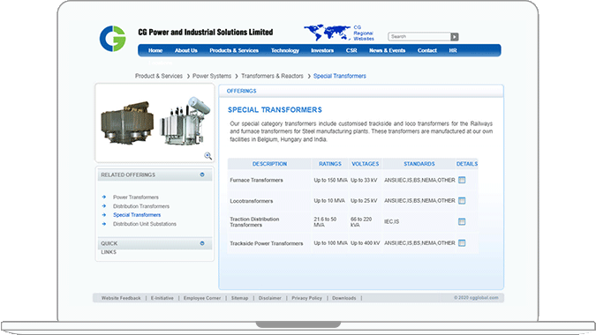
Task: Open details icon for Traction Distribution Transformers
Action: (x=462, y=221)
